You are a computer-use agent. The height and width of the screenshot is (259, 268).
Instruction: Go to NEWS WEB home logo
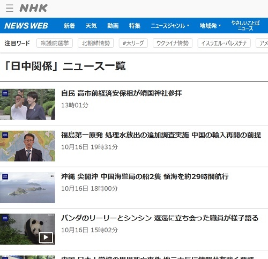(x=26, y=26)
